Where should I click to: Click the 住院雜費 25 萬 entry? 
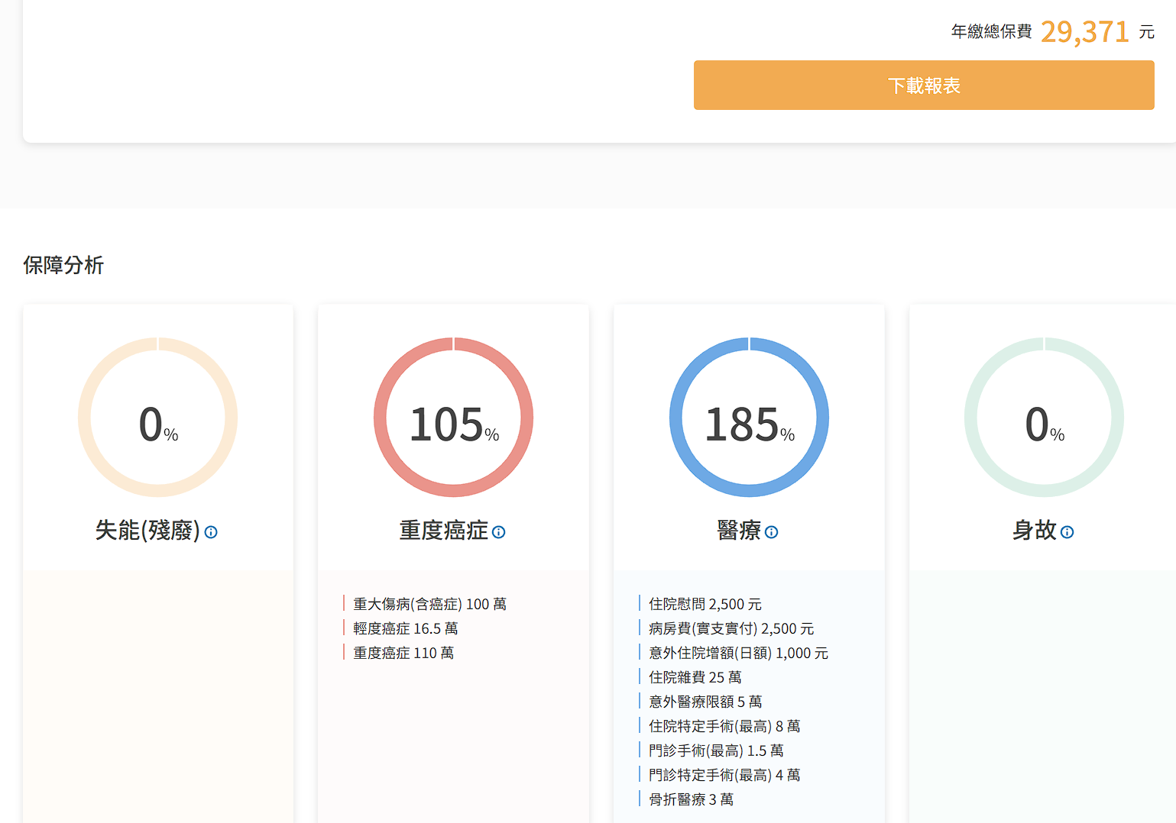point(695,677)
